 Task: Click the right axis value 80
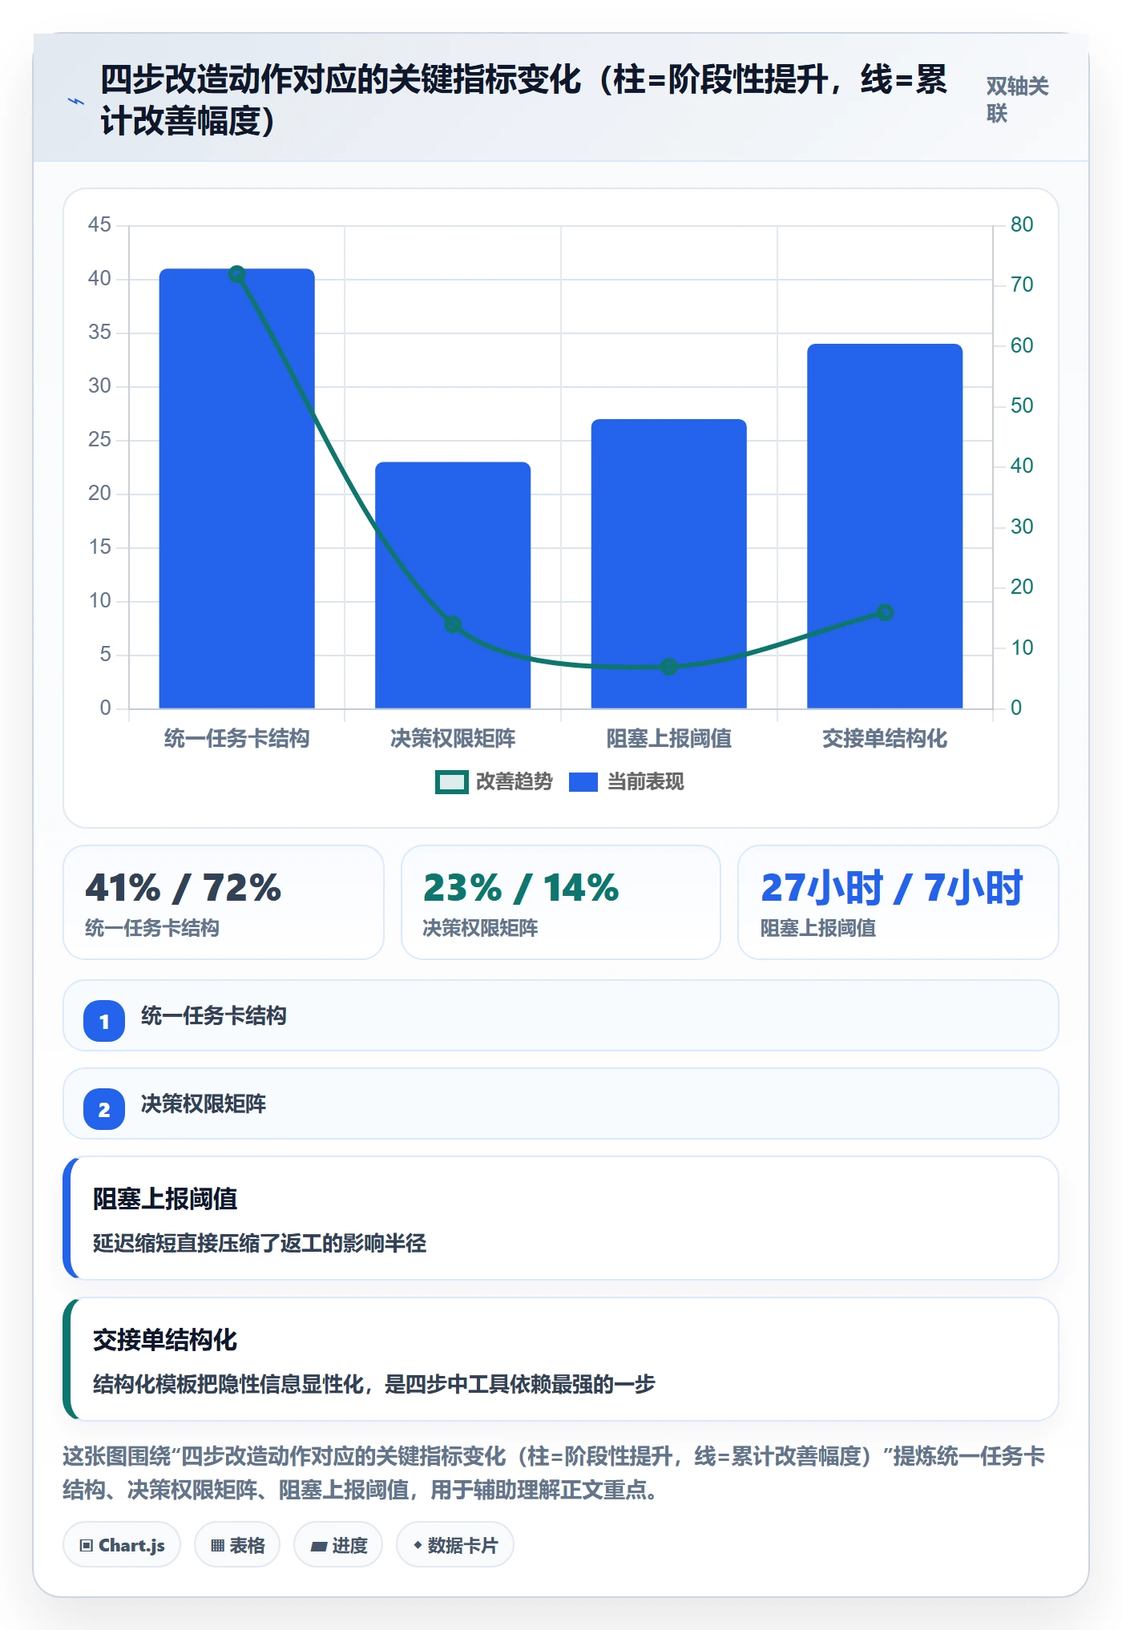point(1022,224)
